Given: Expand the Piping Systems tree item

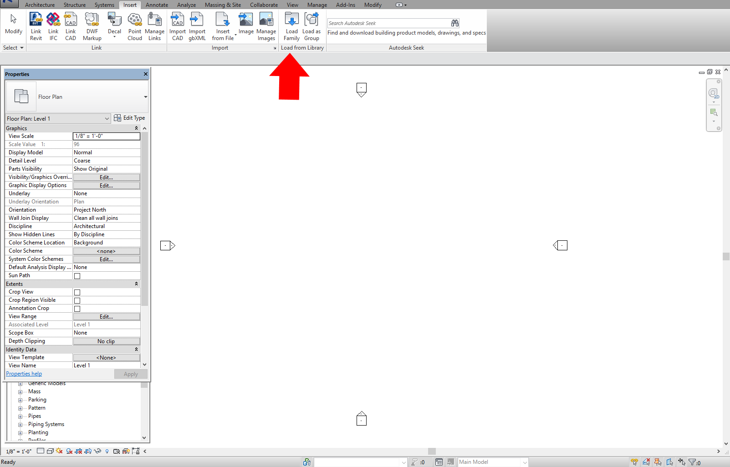Looking at the screenshot, I should click(x=20, y=424).
